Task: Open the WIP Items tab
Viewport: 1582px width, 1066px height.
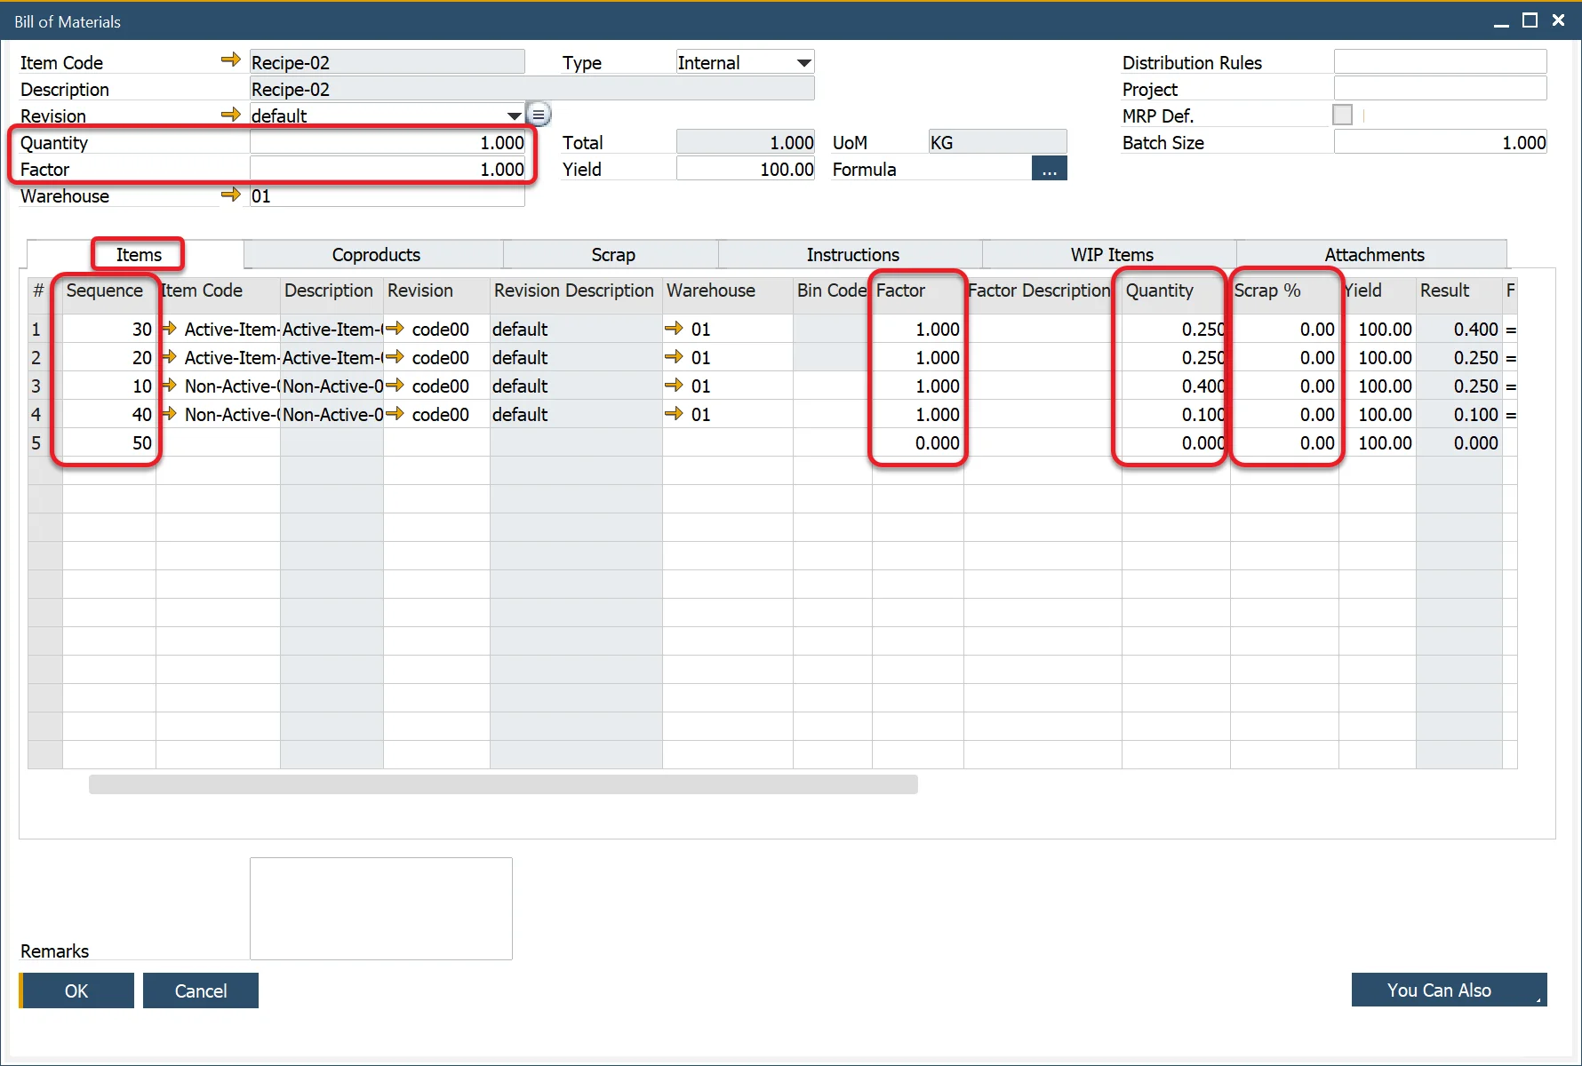Action: [x=1111, y=255]
